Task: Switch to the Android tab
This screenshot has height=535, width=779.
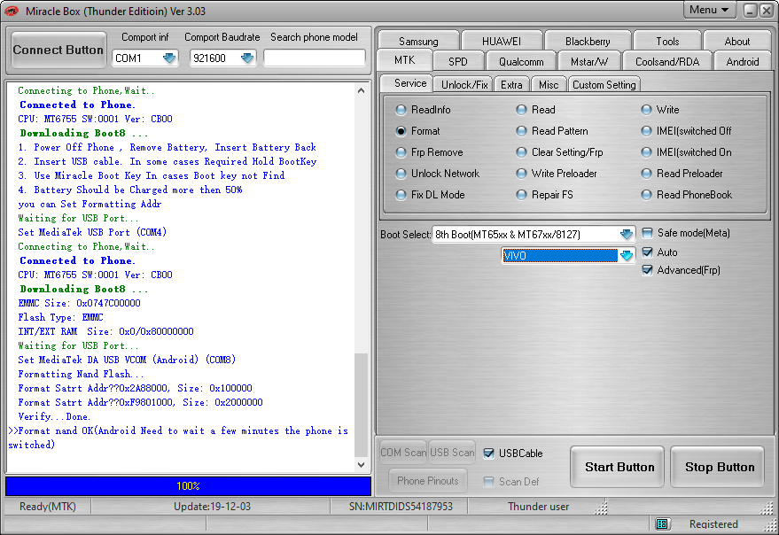Action: click(743, 62)
